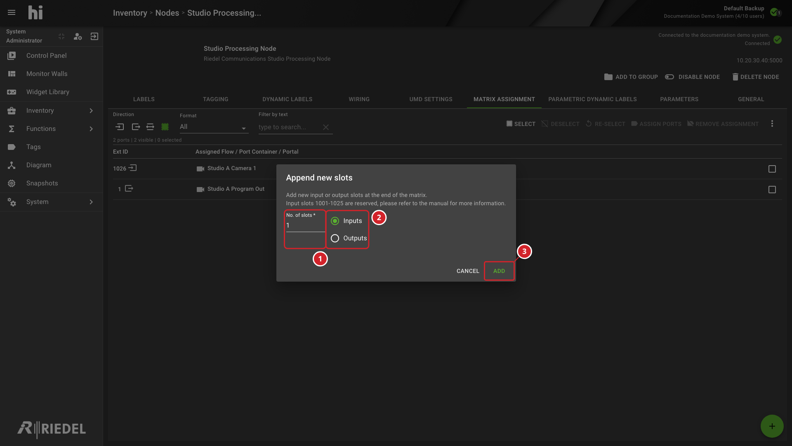
Task: Click the SELECT toolbar button
Action: tap(521, 123)
